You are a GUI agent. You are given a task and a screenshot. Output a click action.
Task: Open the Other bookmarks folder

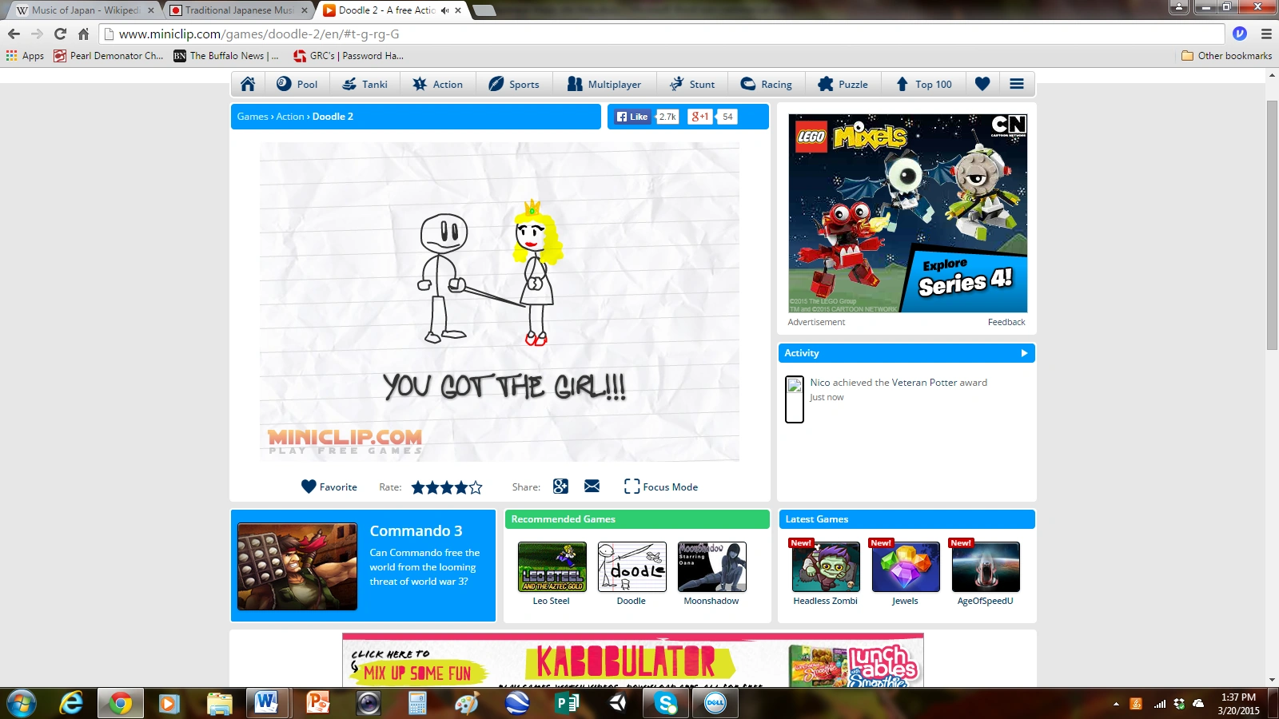click(1226, 56)
